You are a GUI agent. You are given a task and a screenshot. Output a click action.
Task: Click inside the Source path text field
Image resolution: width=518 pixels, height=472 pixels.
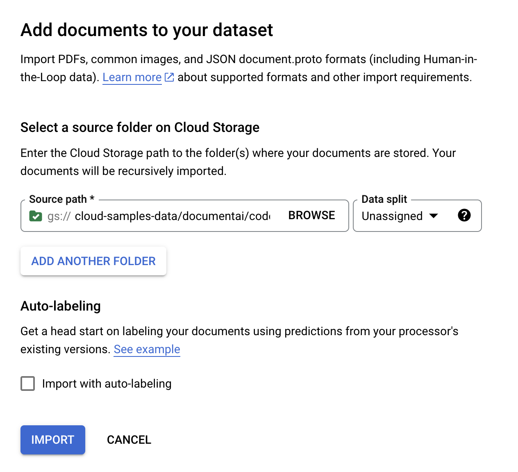[172, 216]
